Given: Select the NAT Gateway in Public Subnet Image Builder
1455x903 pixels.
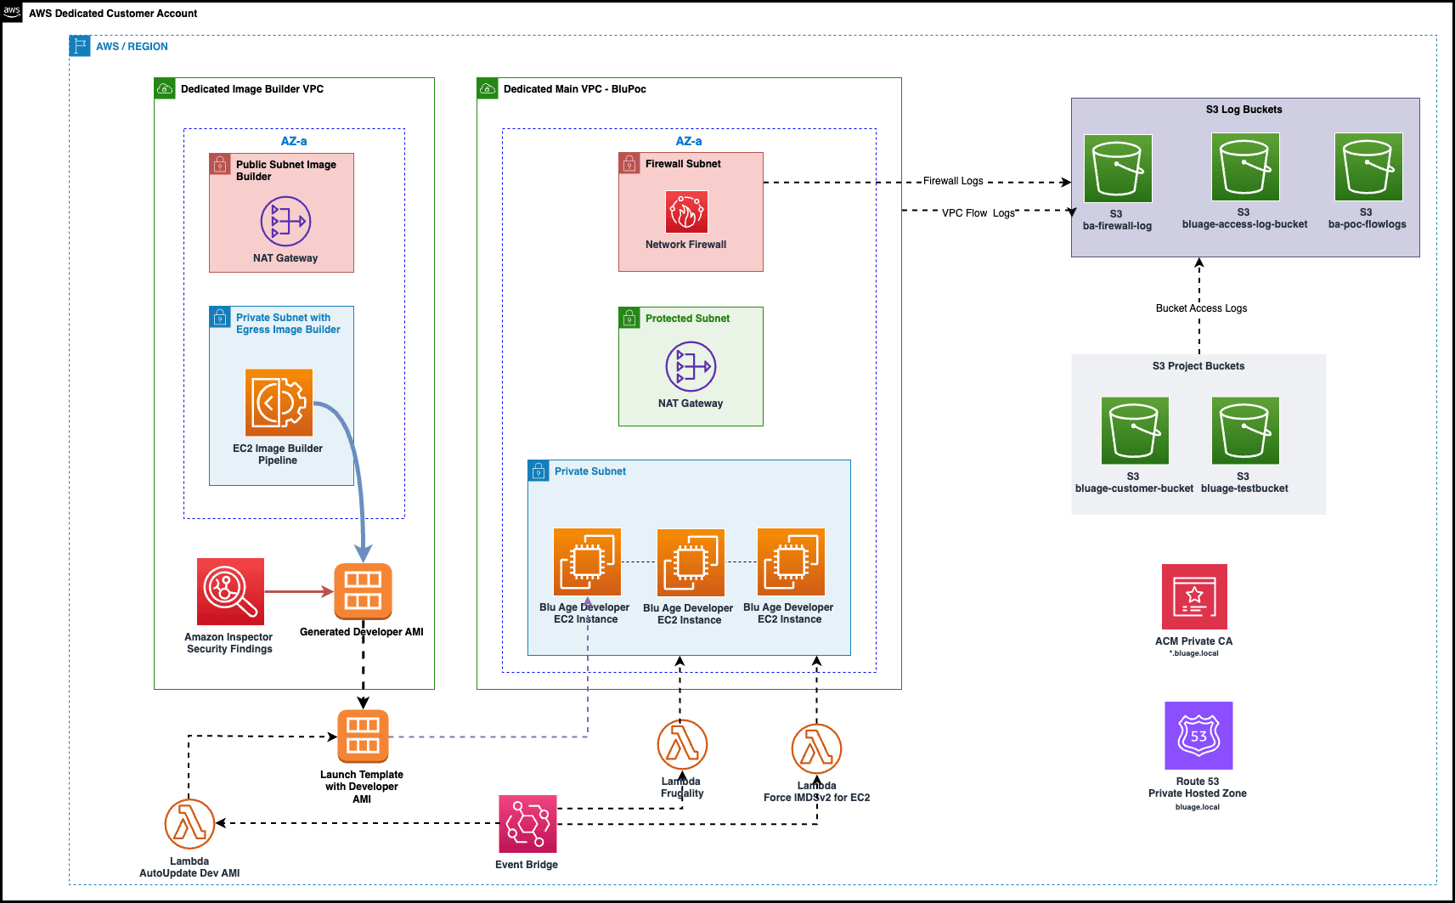Looking at the screenshot, I should [288, 220].
